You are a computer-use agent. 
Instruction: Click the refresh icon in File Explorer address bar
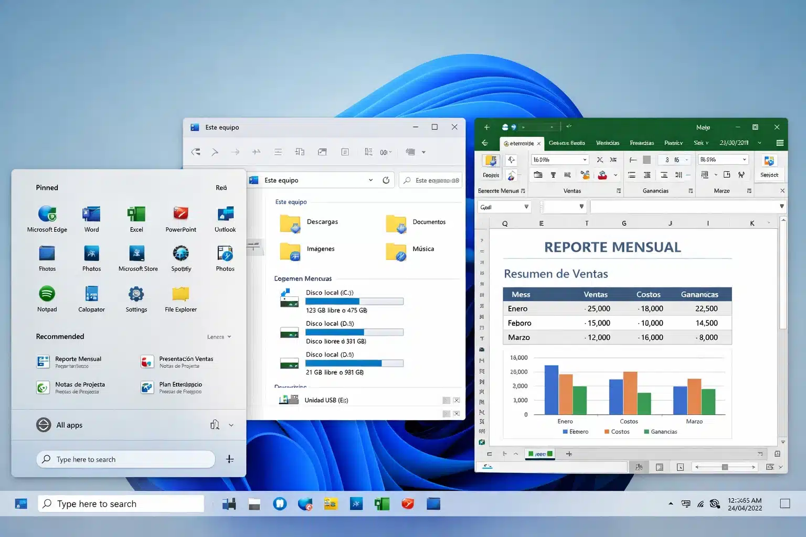pyautogui.click(x=386, y=180)
